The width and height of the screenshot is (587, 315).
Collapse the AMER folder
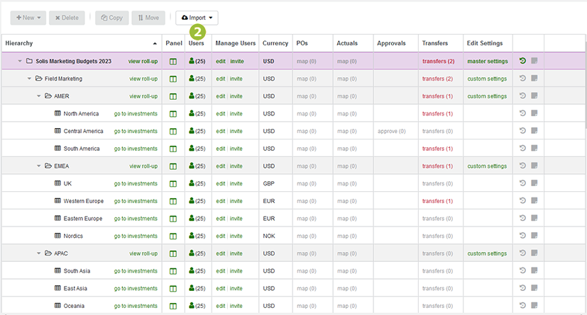coord(38,96)
